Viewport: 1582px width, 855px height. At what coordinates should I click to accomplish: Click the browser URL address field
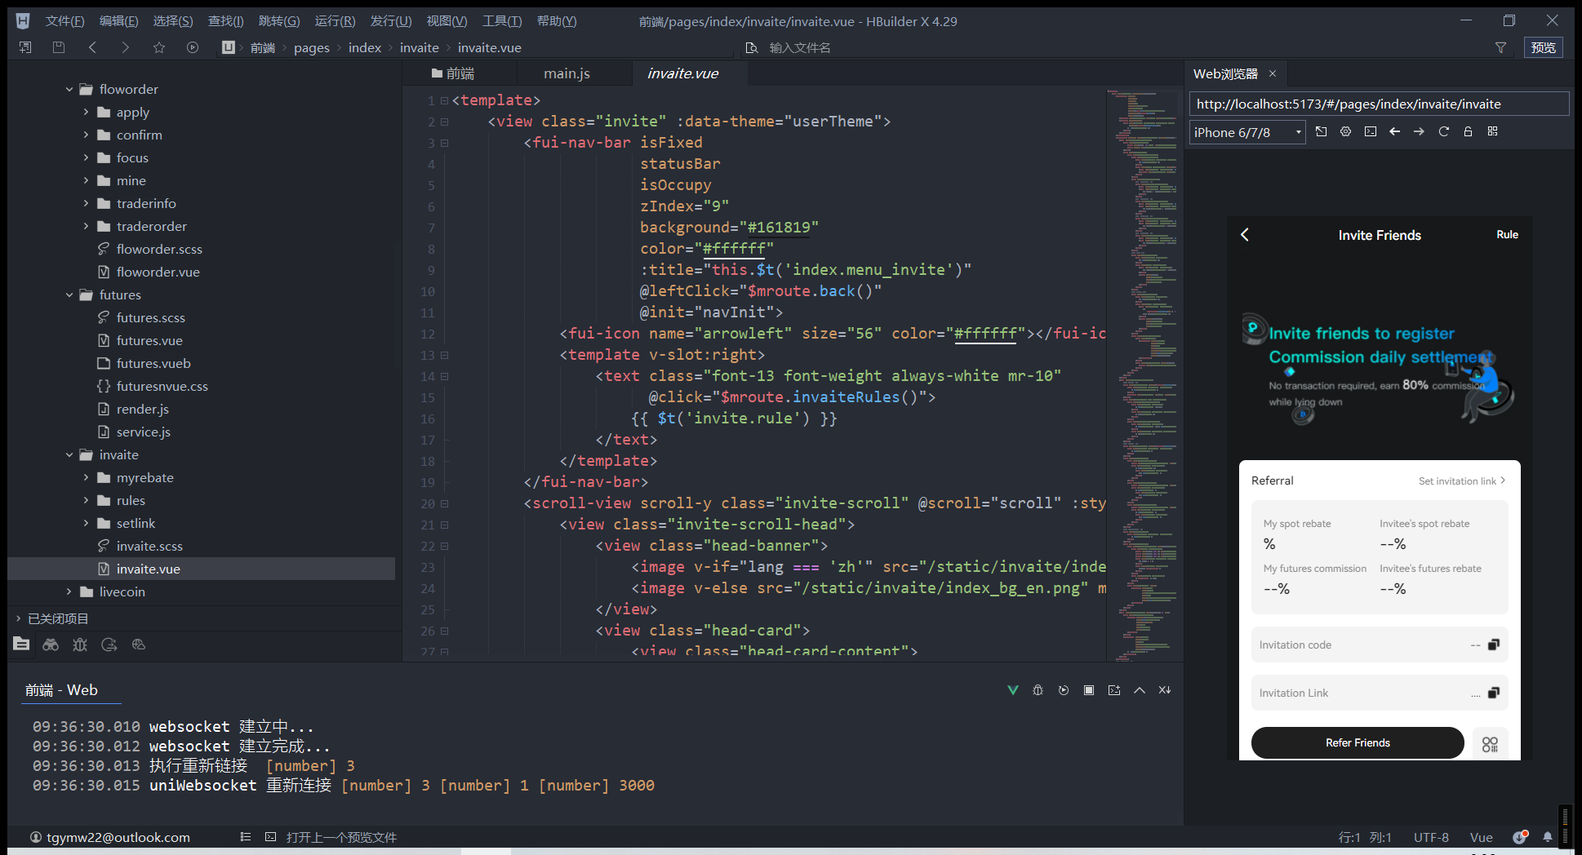[1378, 104]
